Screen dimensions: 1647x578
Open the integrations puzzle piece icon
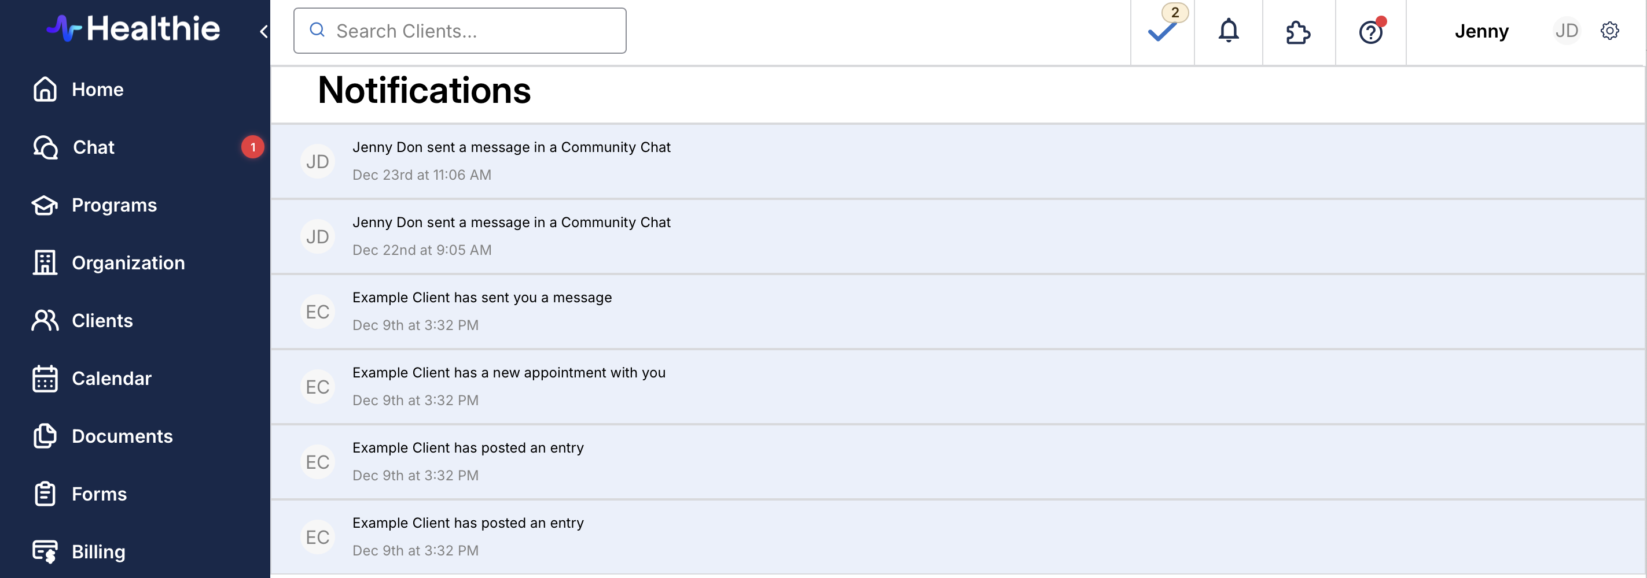1297,31
